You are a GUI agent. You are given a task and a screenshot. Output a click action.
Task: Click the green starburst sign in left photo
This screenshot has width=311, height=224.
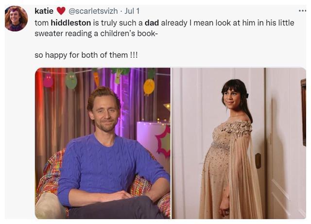pos(164,141)
